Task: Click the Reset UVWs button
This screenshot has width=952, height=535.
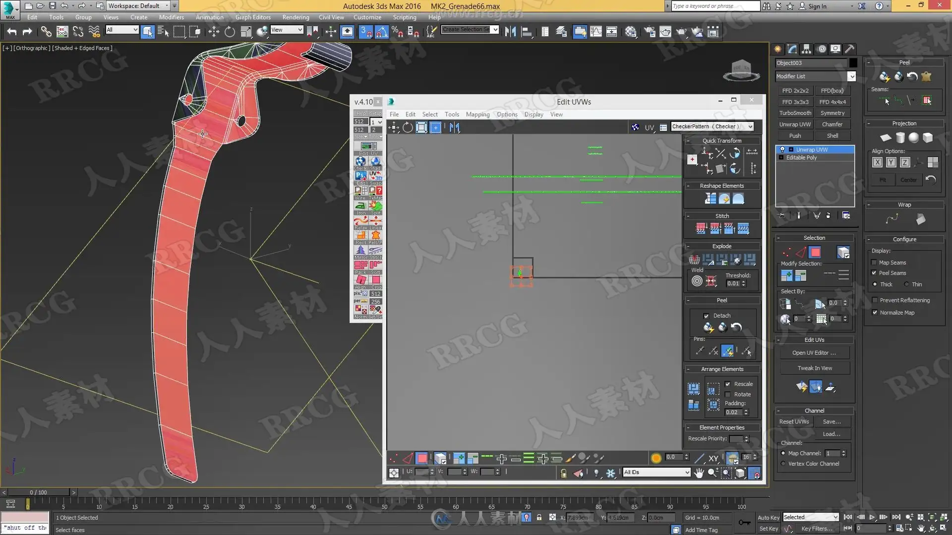Action: [794, 422]
